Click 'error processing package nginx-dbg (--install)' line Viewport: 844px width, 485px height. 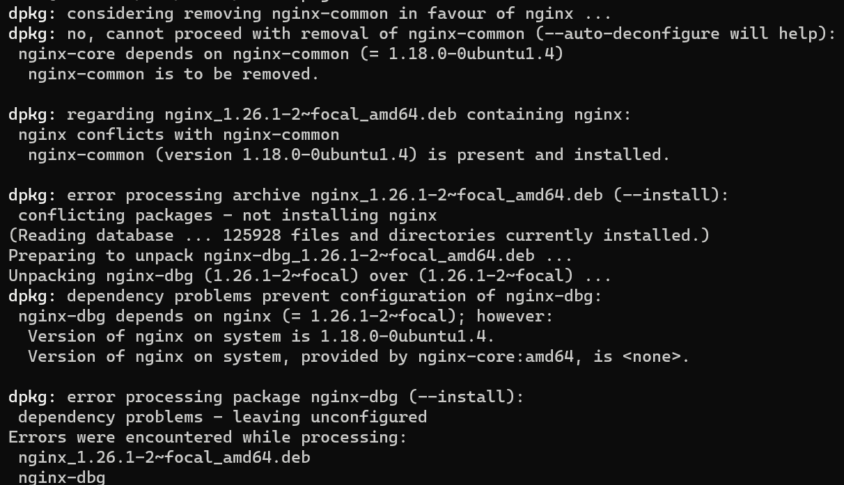point(266,397)
